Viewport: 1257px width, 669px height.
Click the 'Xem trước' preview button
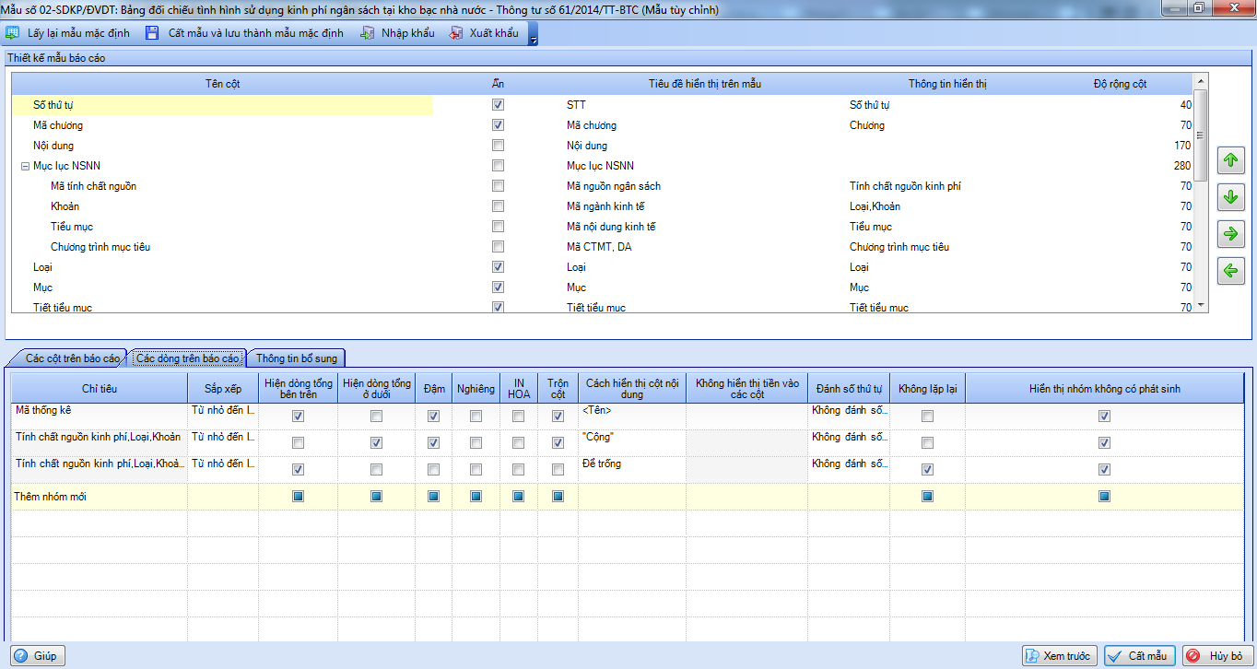click(x=1059, y=656)
